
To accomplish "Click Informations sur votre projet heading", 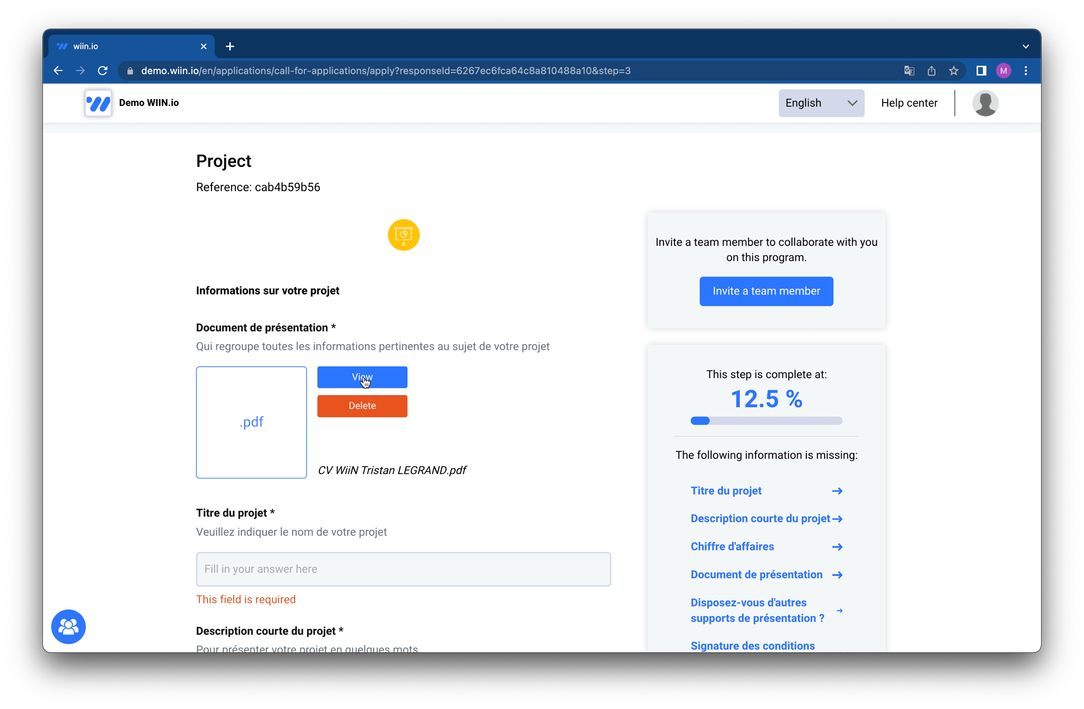I will coord(267,290).
